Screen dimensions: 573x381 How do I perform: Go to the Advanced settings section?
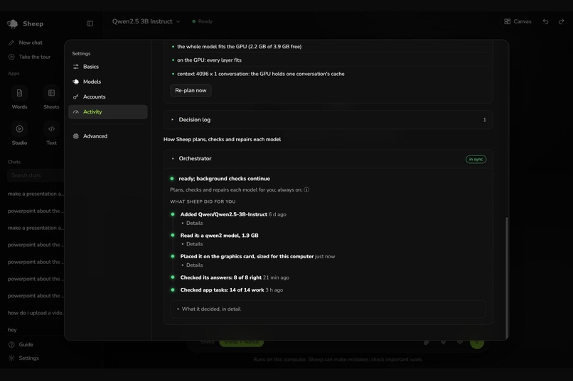[x=108, y=136]
